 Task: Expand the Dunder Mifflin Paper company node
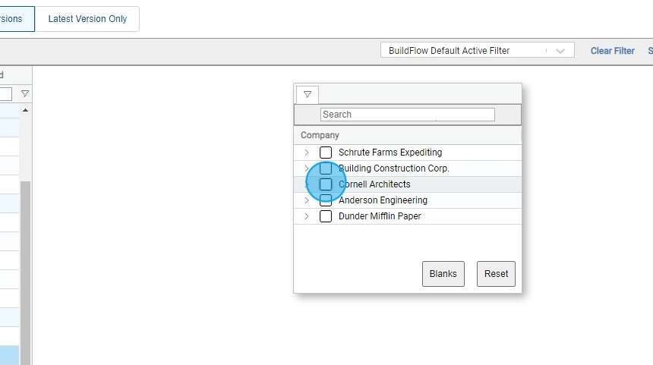coord(307,216)
